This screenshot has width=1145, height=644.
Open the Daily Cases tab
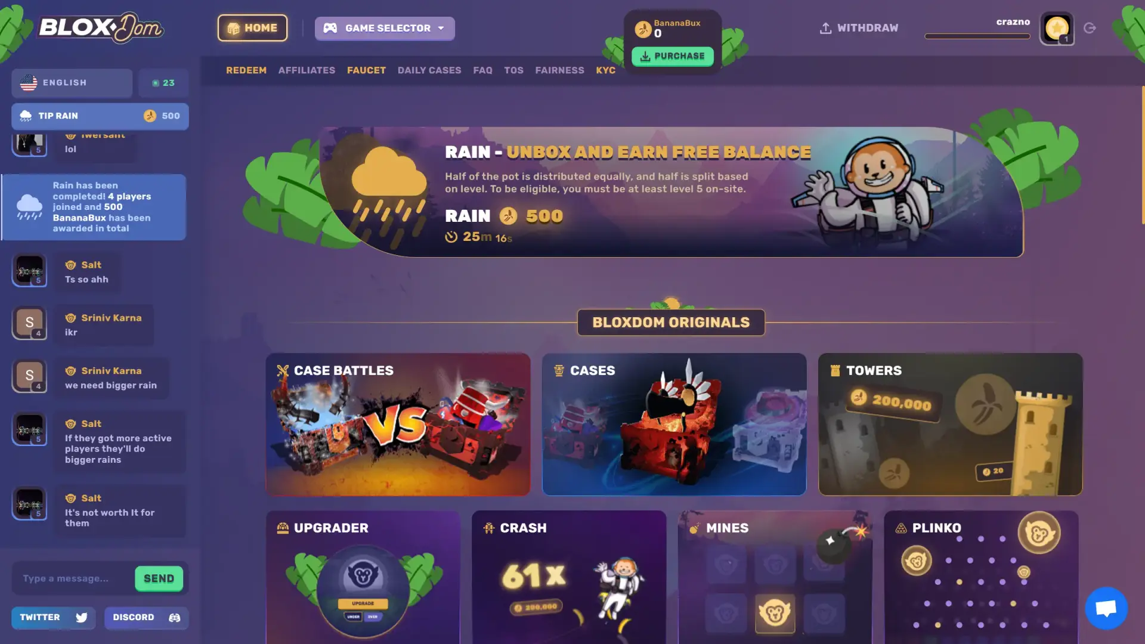pos(429,70)
